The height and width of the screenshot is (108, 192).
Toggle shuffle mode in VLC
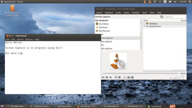click(x=132, y=77)
